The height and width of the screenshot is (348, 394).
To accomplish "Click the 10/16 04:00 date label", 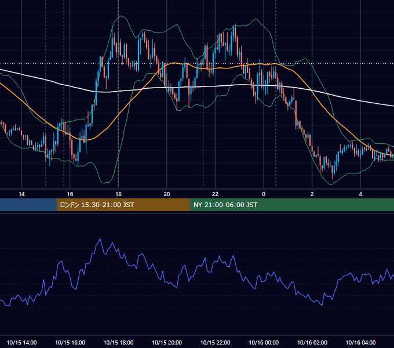I will [360, 342].
